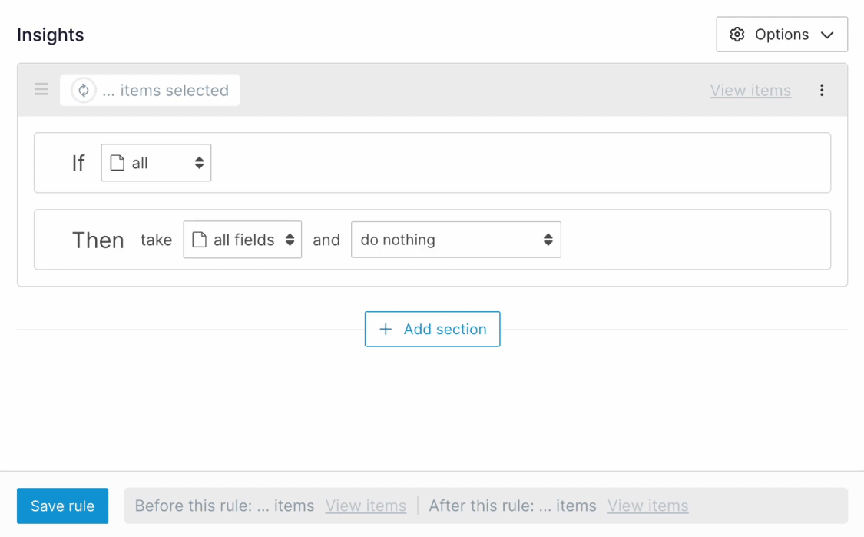Viewport: 864px width, 537px height.
Task: Click the refresh icon beside items selected
Action: pyautogui.click(x=84, y=91)
